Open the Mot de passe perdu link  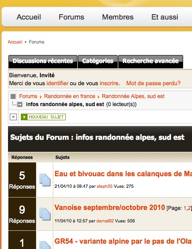coord(153,83)
